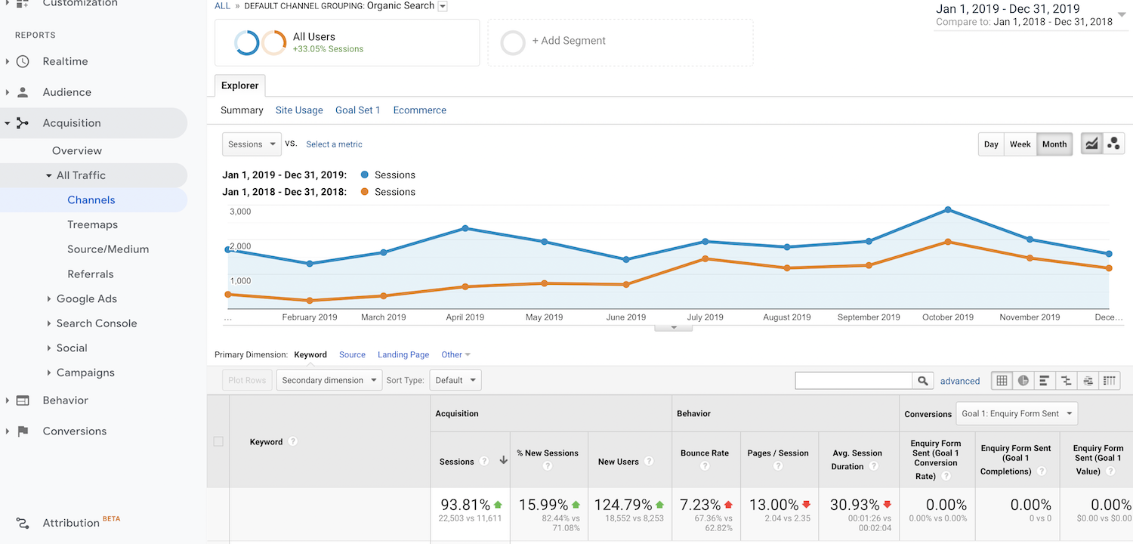Switch chart to line chart view
The height and width of the screenshot is (544, 1133).
[1091, 144]
